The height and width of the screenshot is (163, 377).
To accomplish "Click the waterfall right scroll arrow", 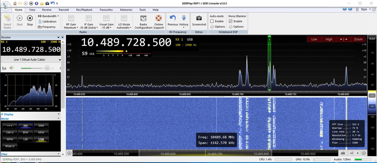I will point(363,153).
